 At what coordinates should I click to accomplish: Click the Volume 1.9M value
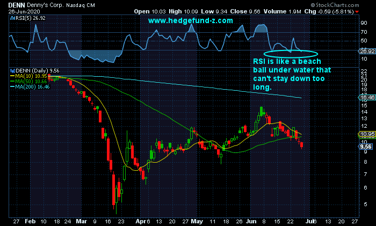(282, 11)
